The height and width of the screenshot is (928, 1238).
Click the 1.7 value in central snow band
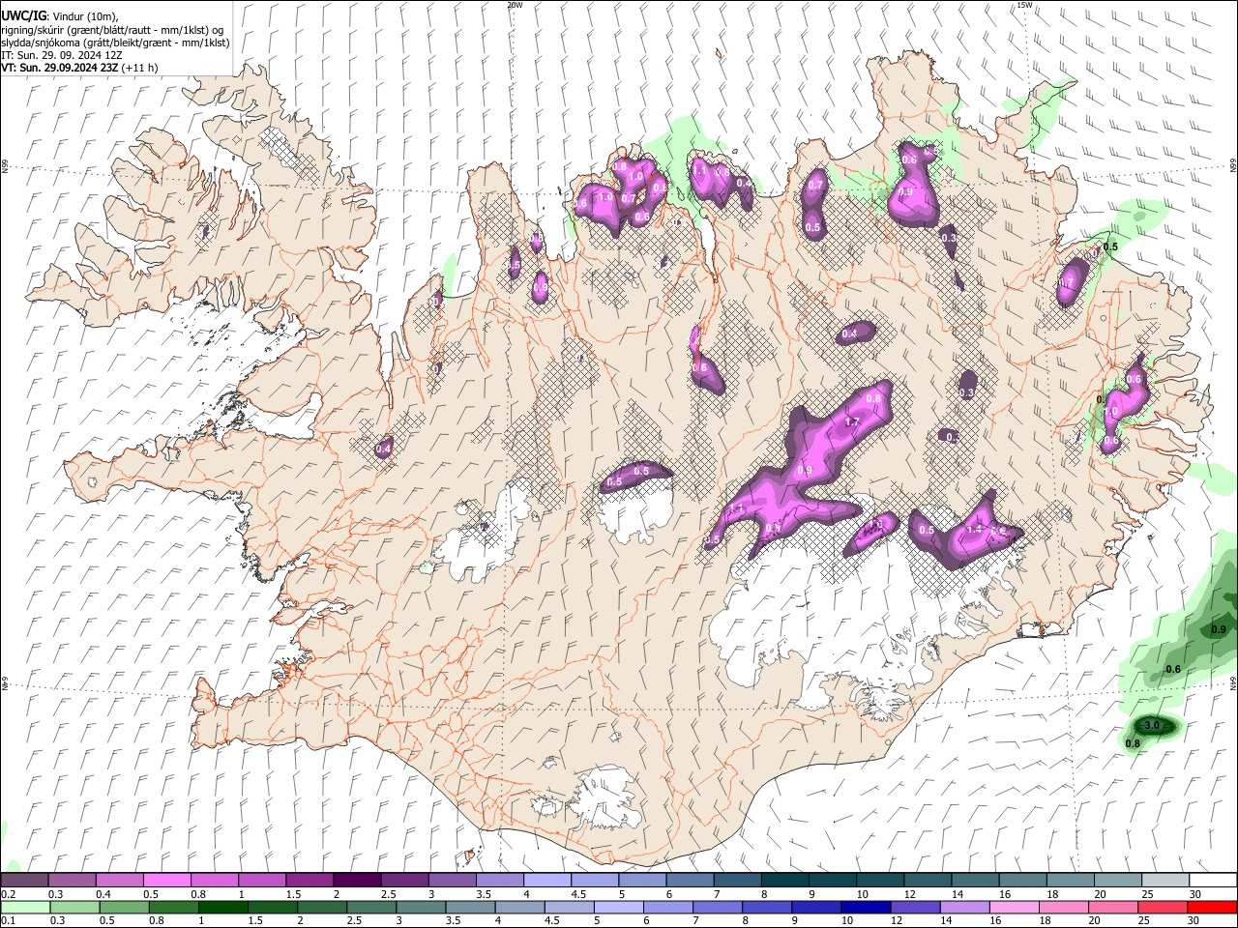pyautogui.click(x=852, y=422)
